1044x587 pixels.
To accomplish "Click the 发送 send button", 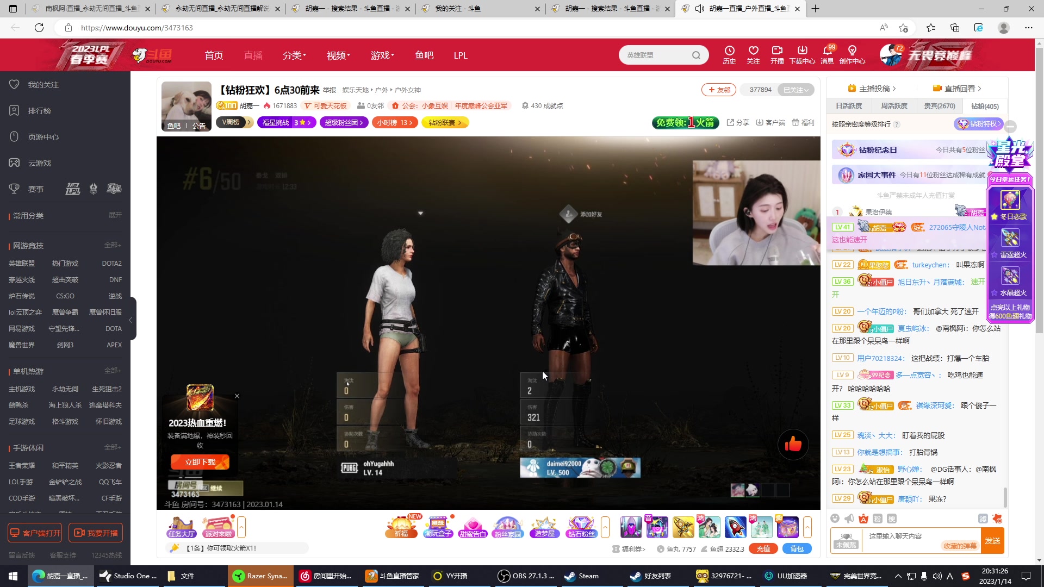I will 992,541.
